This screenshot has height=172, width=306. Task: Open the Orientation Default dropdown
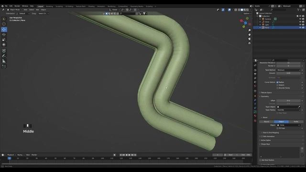pyautogui.click(x=23, y=14)
